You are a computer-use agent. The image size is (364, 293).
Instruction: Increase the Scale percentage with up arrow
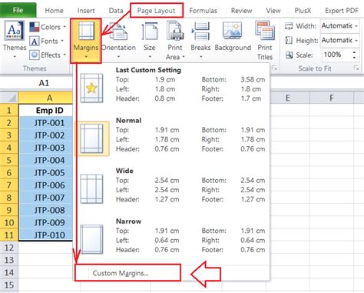point(354,52)
